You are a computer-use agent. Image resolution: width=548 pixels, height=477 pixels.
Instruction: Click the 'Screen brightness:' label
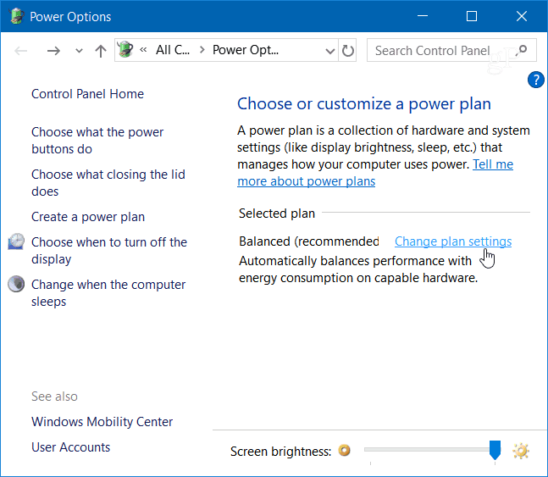click(280, 452)
